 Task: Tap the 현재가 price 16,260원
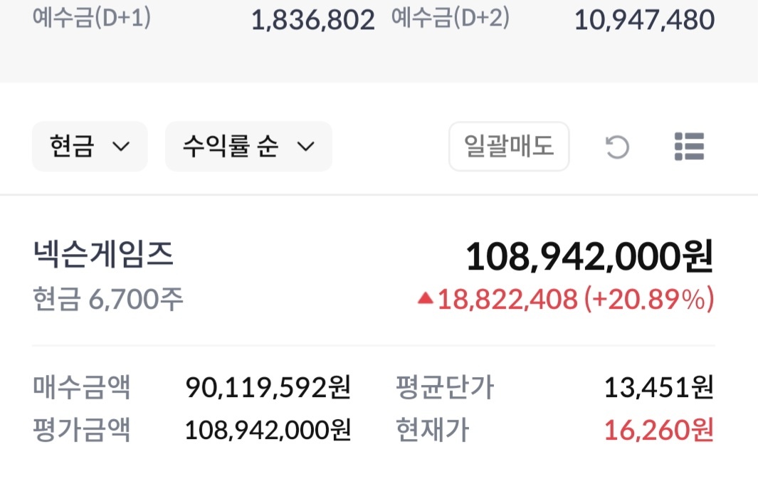(x=658, y=430)
